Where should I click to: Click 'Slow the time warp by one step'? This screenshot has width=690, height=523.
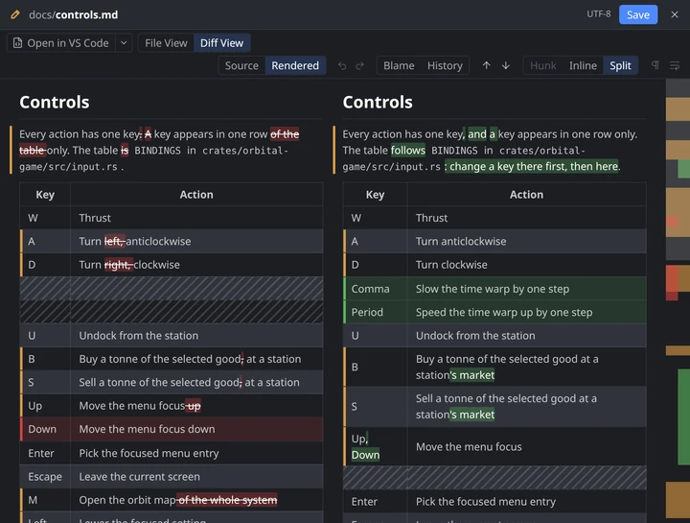click(493, 289)
